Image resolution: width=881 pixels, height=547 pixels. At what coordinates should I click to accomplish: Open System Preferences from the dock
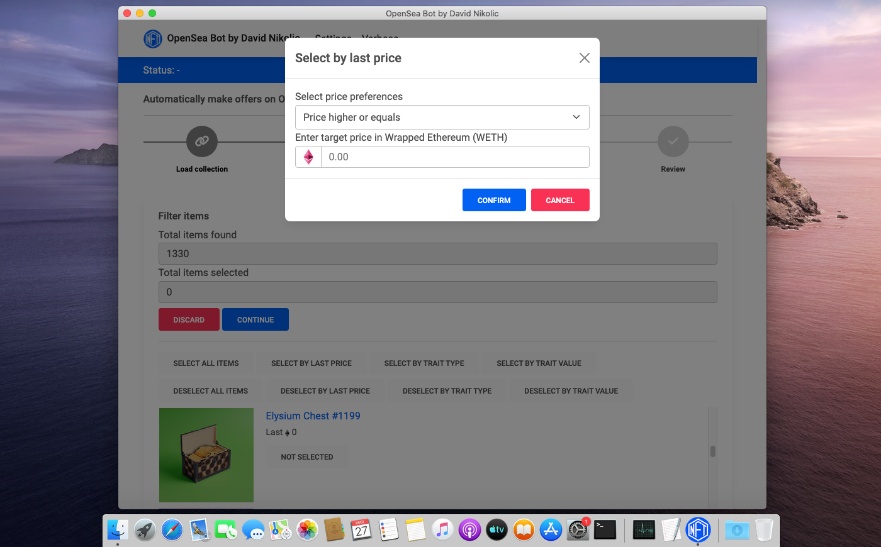tap(578, 530)
